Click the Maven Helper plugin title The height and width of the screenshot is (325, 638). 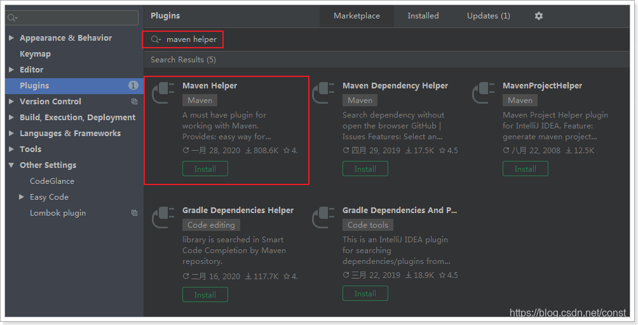tap(210, 86)
